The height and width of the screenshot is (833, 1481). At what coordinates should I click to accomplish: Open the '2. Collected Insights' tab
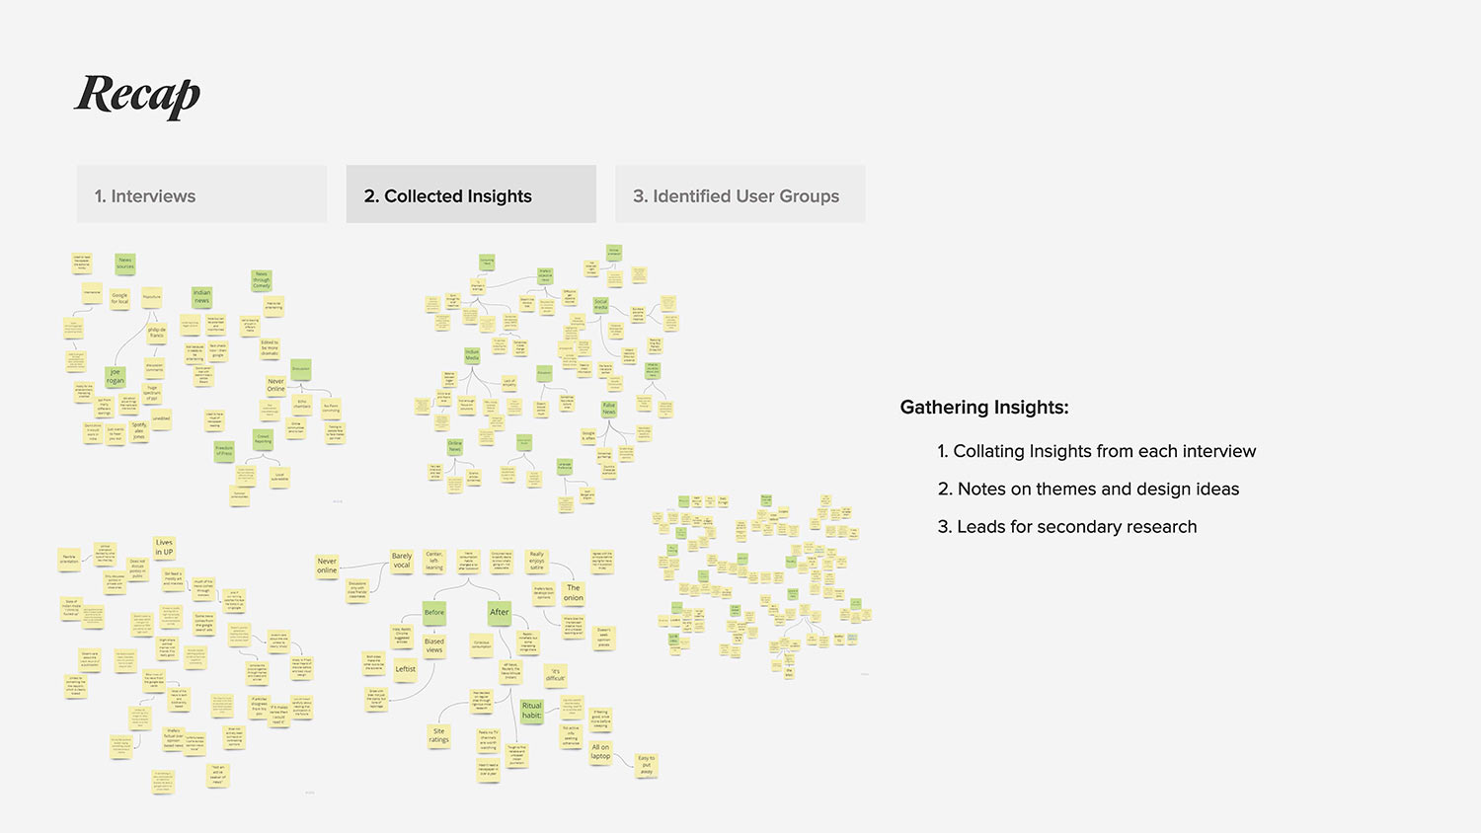[471, 194]
